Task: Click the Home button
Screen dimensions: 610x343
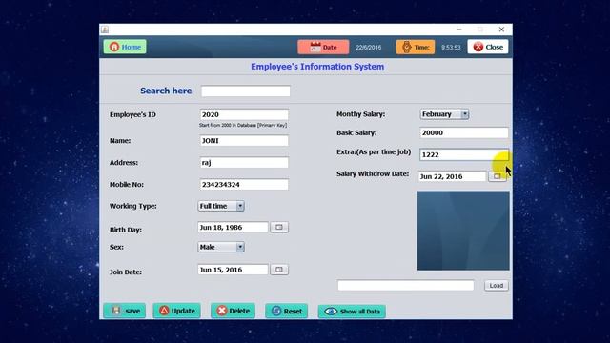Action: [125, 47]
